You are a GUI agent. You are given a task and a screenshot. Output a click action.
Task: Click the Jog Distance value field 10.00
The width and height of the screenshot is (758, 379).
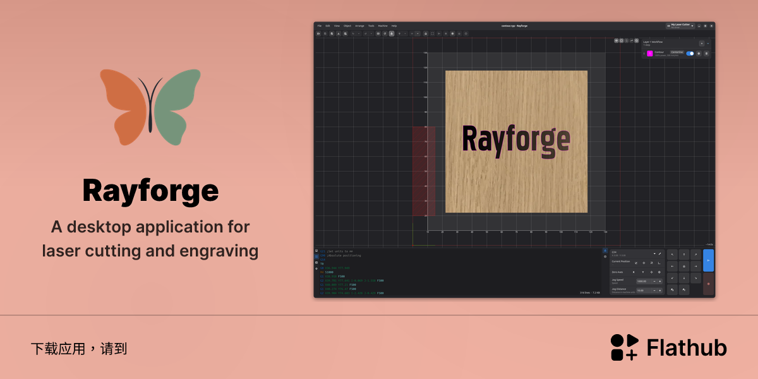[x=644, y=291]
